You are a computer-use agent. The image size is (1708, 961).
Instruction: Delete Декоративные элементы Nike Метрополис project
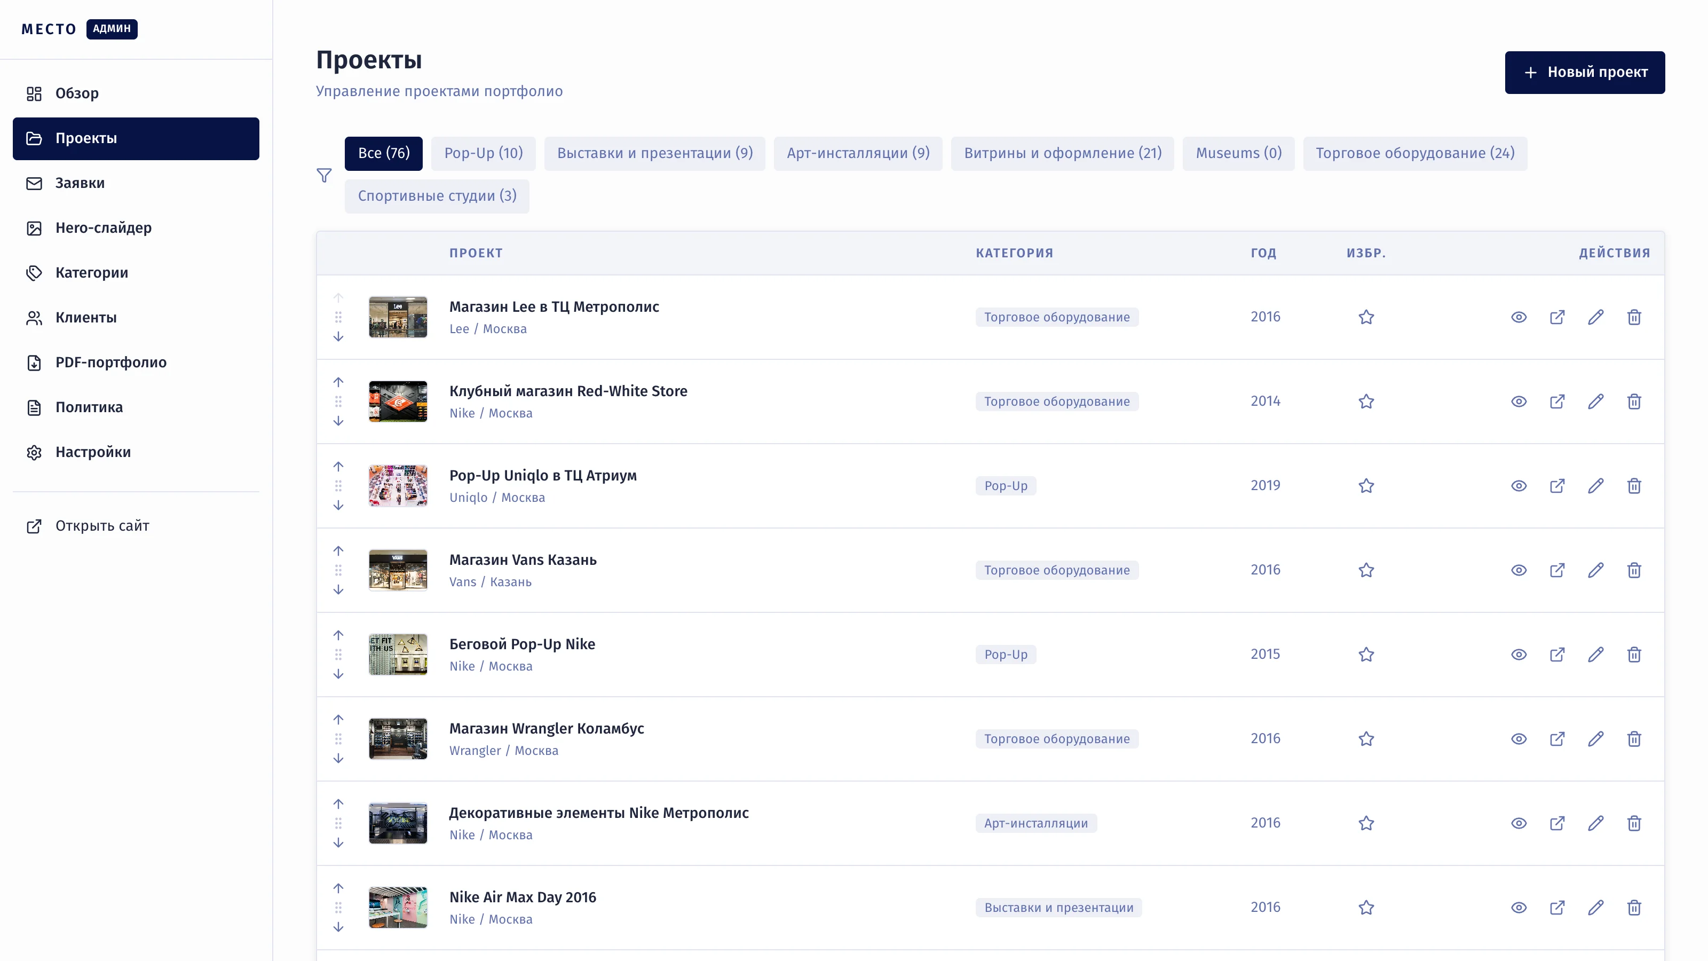[x=1634, y=822]
